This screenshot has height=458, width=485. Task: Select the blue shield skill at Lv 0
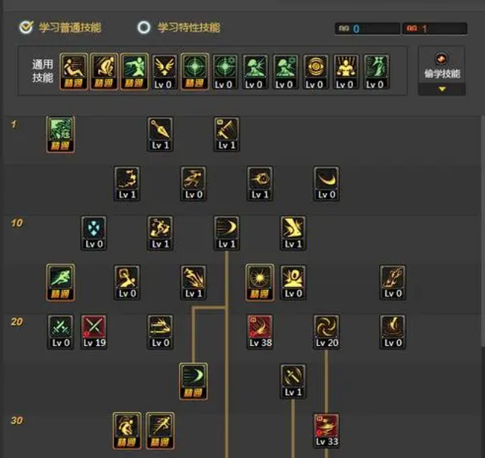[x=94, y=233]
